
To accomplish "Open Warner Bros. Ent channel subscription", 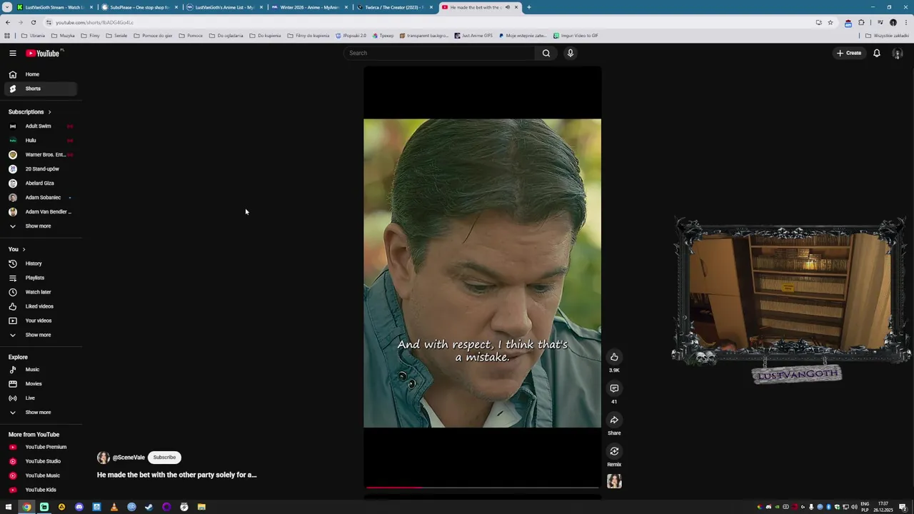I will 40,155.
